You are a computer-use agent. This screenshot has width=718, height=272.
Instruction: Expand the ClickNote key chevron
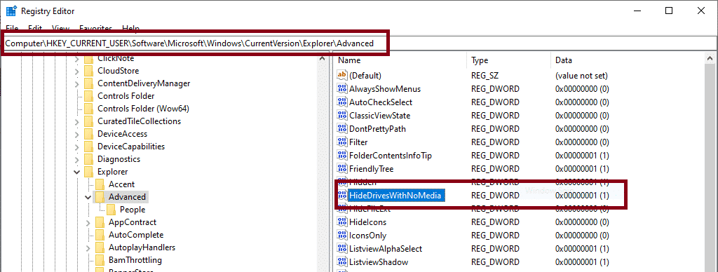[76, 59]
